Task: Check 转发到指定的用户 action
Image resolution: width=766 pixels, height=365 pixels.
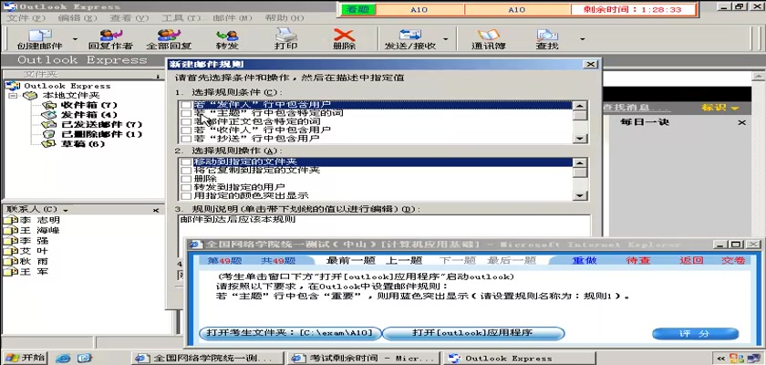Action: [x=186, y=187]
